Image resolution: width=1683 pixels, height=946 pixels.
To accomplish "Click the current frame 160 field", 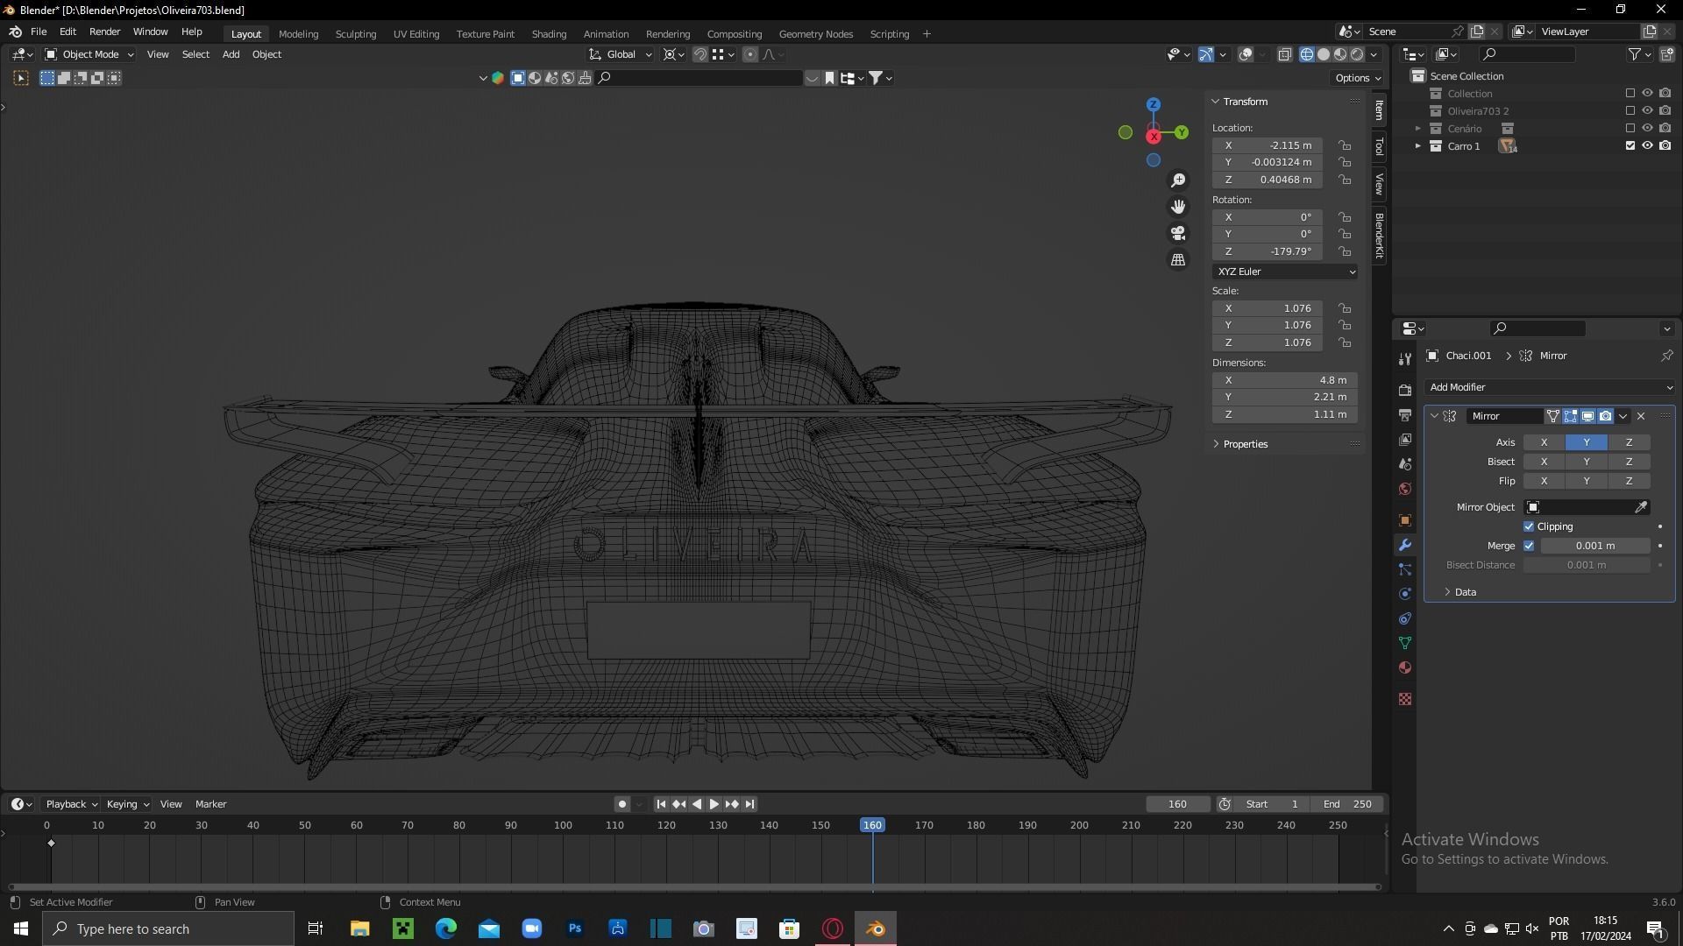I will [x=1177, y=804].
